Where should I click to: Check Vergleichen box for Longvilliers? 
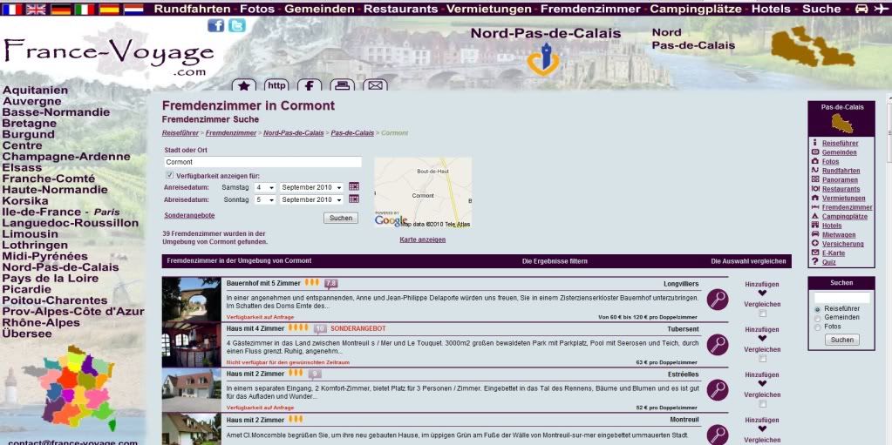763,314
